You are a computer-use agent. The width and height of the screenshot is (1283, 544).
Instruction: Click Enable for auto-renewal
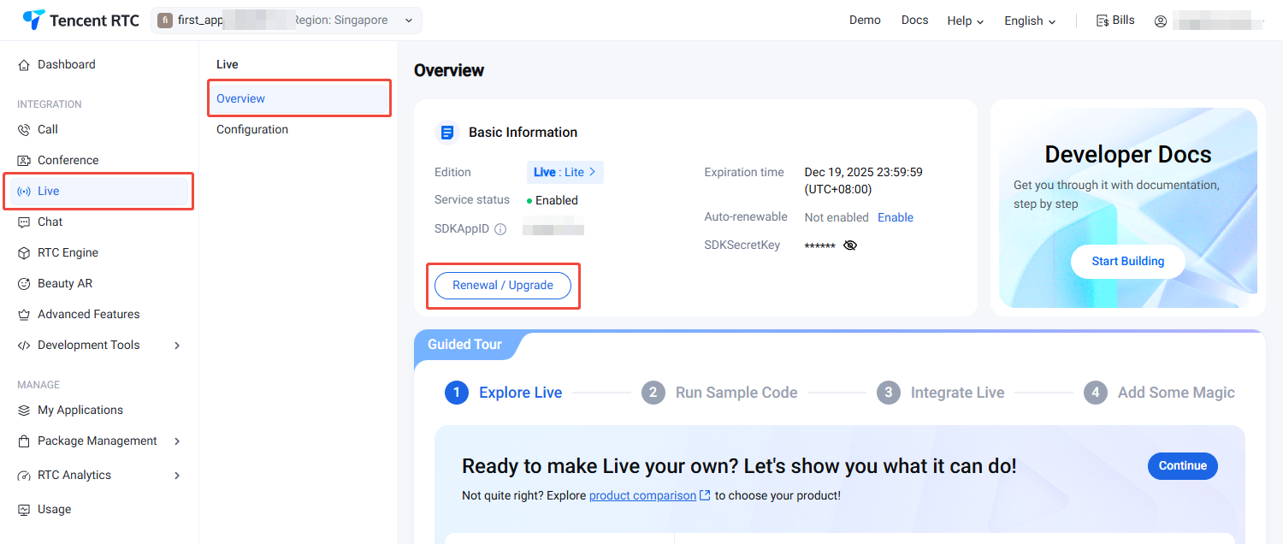coord(896,217)
